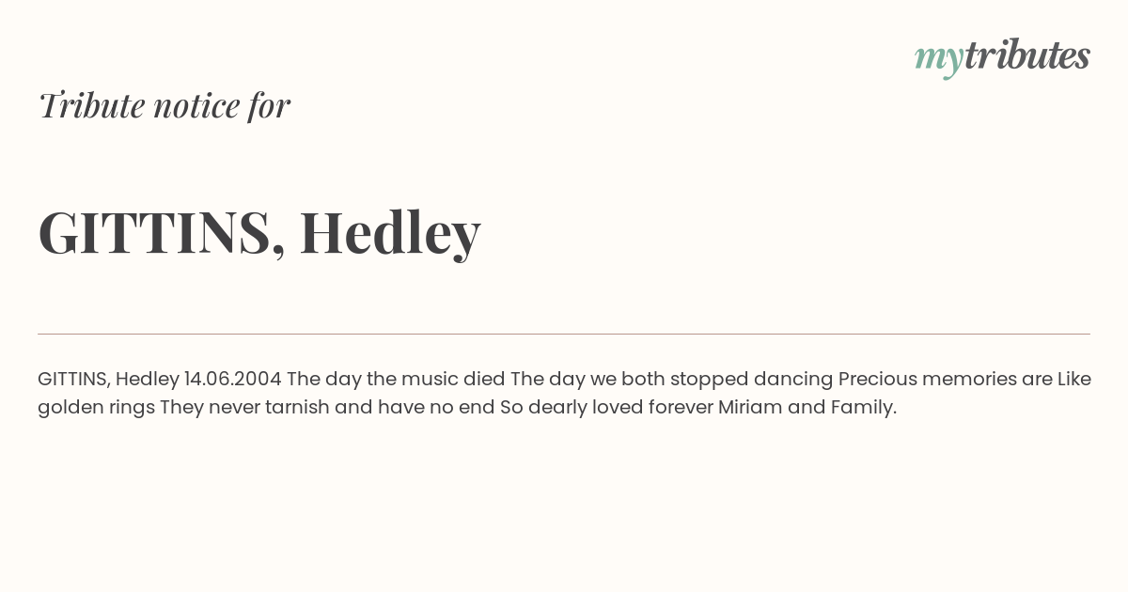This screenshot has height=592, width=1128.
Task: Click the date 14.06.2004 in the notice
Action: [233, 379]
